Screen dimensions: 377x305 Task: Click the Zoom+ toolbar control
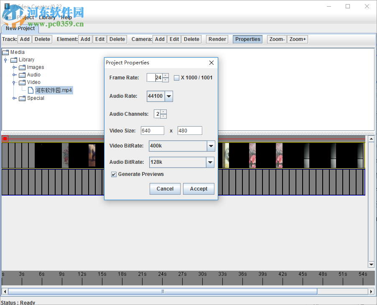297,39
